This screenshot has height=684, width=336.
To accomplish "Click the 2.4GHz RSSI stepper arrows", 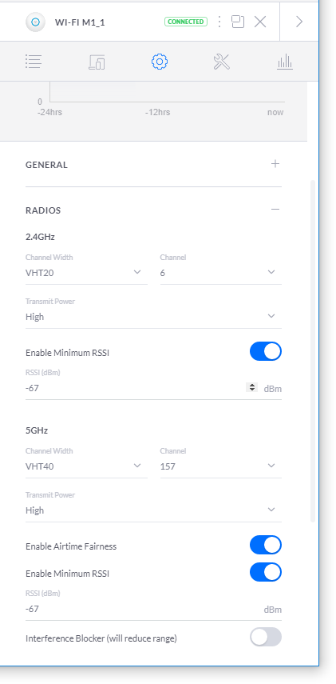I will 251,387.
